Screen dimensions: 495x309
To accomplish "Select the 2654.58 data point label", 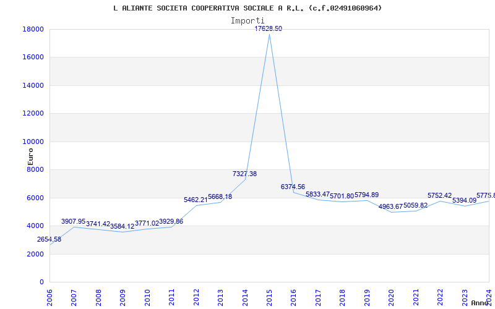I will [x=49, y=240].
